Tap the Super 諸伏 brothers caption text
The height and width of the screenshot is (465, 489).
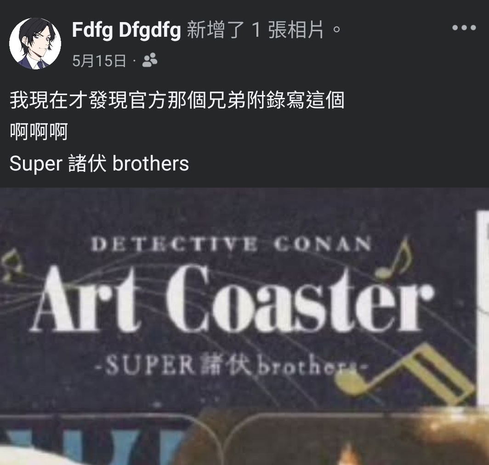pos(99,164)
